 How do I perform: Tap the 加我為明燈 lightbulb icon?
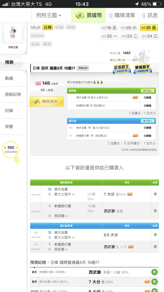11,152
